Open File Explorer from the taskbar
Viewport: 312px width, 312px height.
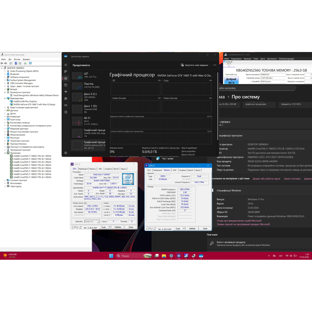pos(164,256)
